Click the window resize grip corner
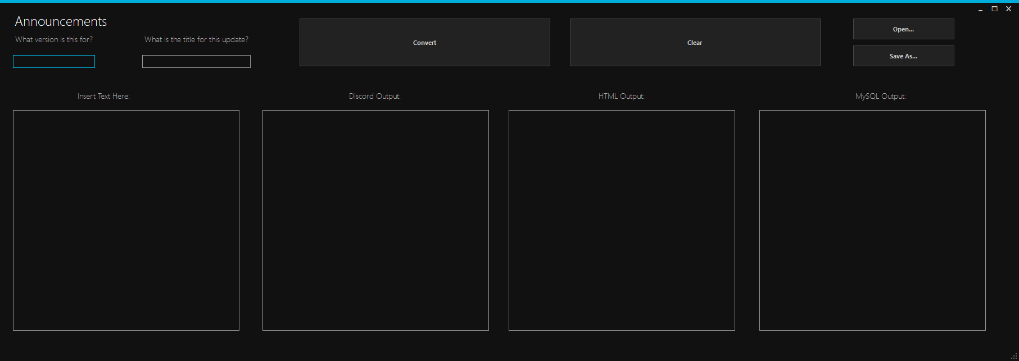Image resolution: width=1019 pixels, height=361 pixels. click(x=1014, y=356)
